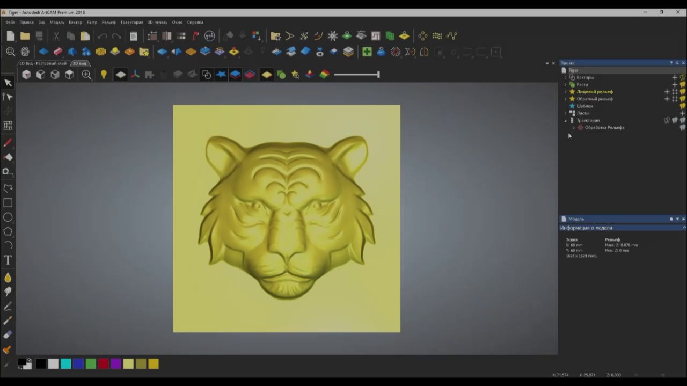This screenshot has width=687, height=386.
Task: Pick the cyan colour swatch
Action: click(x=65, y=364)
